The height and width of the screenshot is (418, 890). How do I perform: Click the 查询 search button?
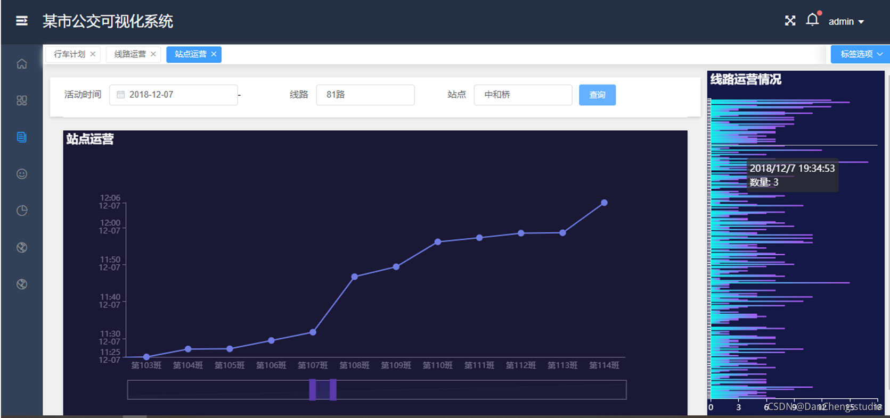[x=597, y=95]
